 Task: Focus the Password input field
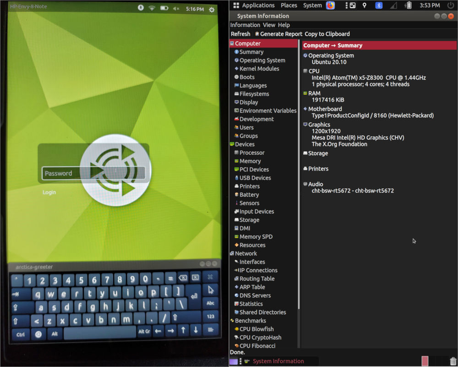click(x=93, y=173)
